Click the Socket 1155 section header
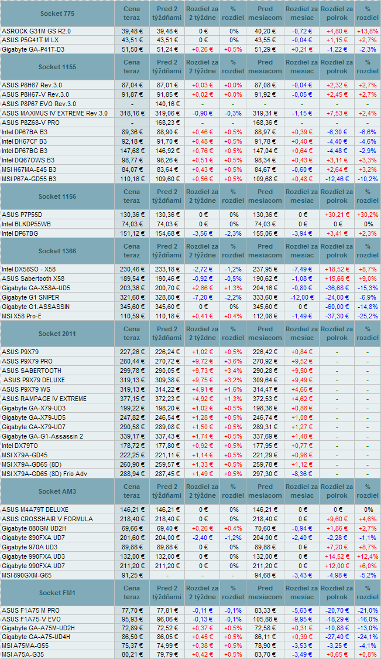 57,67
